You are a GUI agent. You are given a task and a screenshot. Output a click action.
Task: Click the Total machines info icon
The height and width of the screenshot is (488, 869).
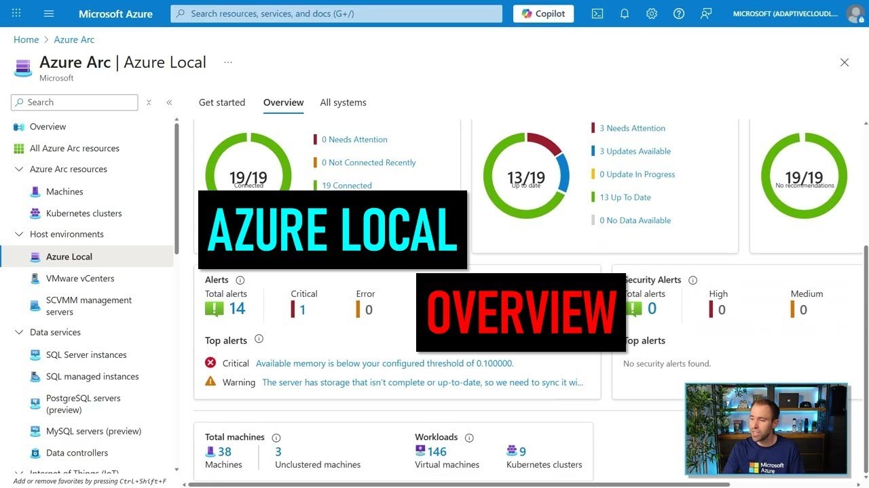click(x=276, y=438)
